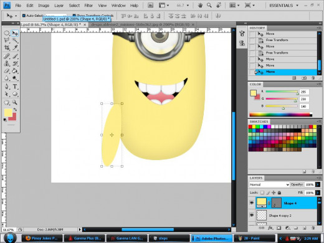Open the View Extras dropdown

tap(164, 6)
